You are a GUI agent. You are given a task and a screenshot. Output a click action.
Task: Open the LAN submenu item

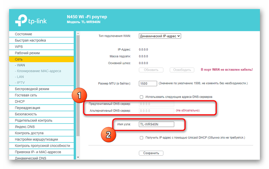pyautogui.click(x=19, y=77)
